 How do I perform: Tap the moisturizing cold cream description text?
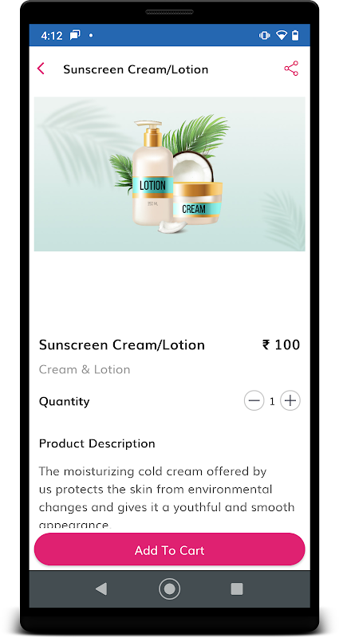(x=167, y=498)
